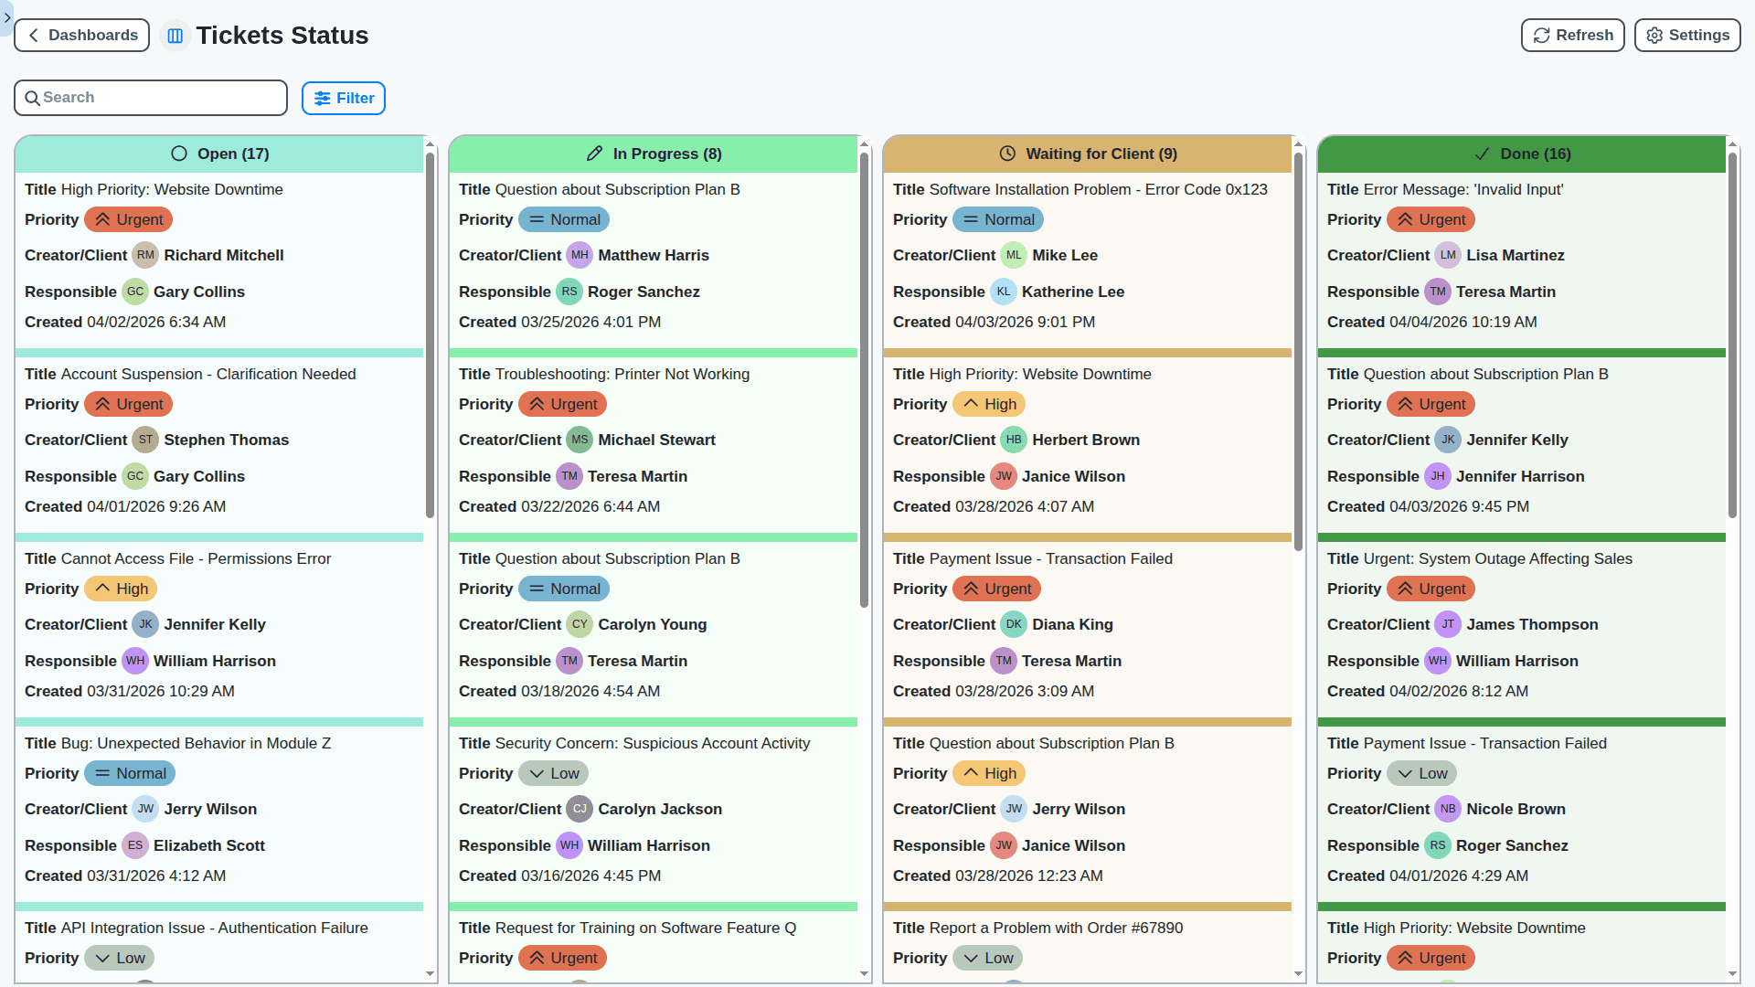Click the checkmark icon on the Done column header
Viewport: 1755px width, 987px height.
pos(1481,154)
